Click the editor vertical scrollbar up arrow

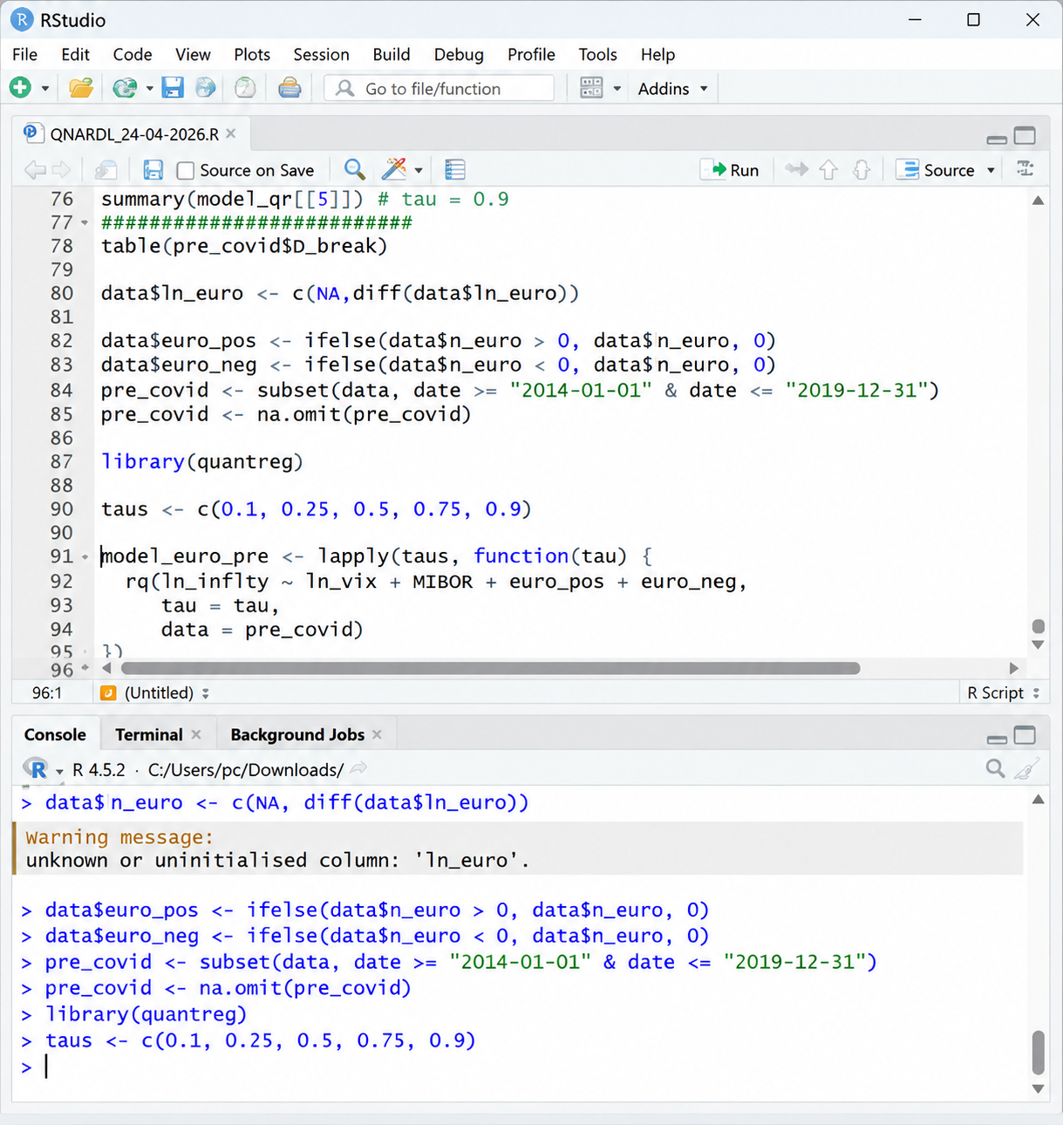[x=1038, y=201]
